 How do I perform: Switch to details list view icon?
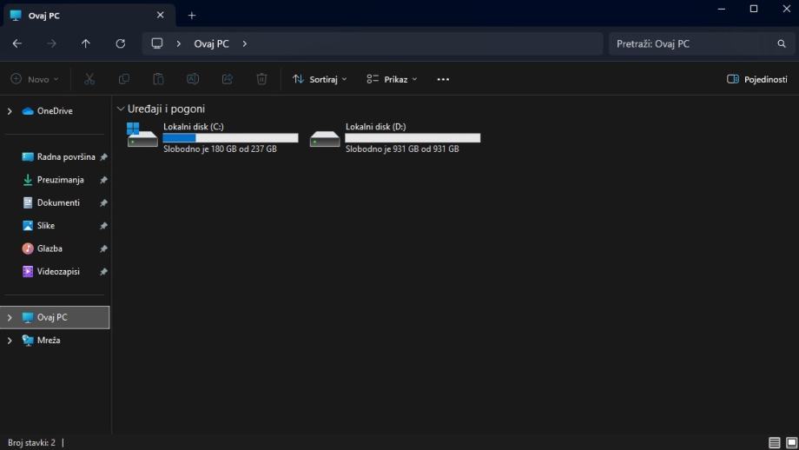[x=774, y=442]
